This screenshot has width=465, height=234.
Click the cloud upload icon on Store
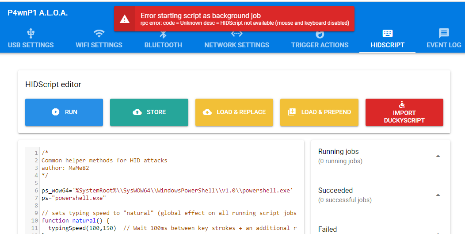[x=137, y=112]
